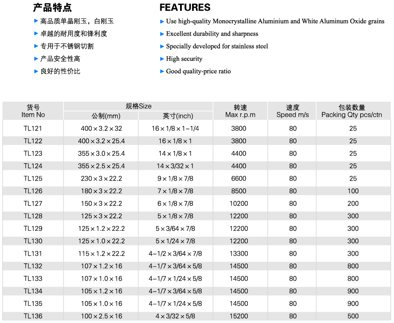Click the 产品特点 heading
The width and height of the screenshot is (394, 323).
click(x=52, y=8)
